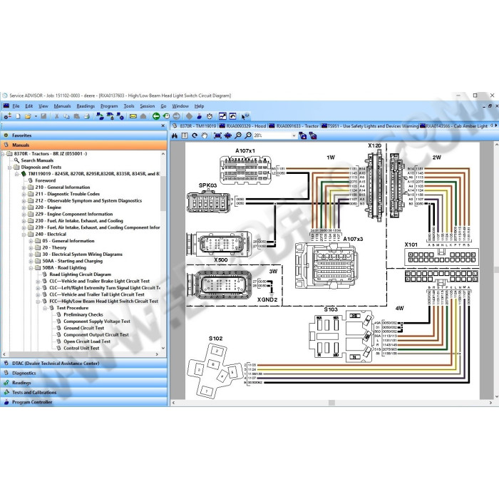Click the yellow envelope message icon
This screenshot has height=499, width=499.
133,116
